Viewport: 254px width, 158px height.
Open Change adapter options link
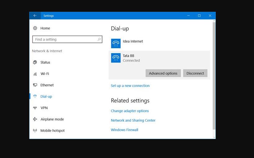[x=130, y=111]
